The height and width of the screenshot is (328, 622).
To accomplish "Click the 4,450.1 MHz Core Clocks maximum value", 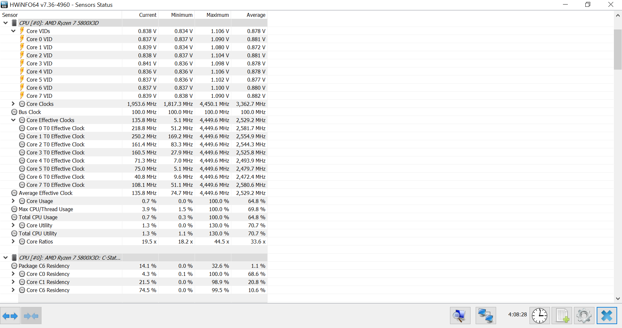I will click(214, 104).
